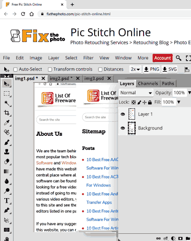
Task: Select the Magic Wand tool
Action: point(7,103)
